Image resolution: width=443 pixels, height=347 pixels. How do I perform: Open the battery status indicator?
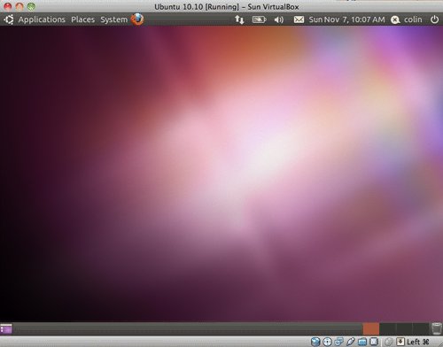click(x=259, y=19)
